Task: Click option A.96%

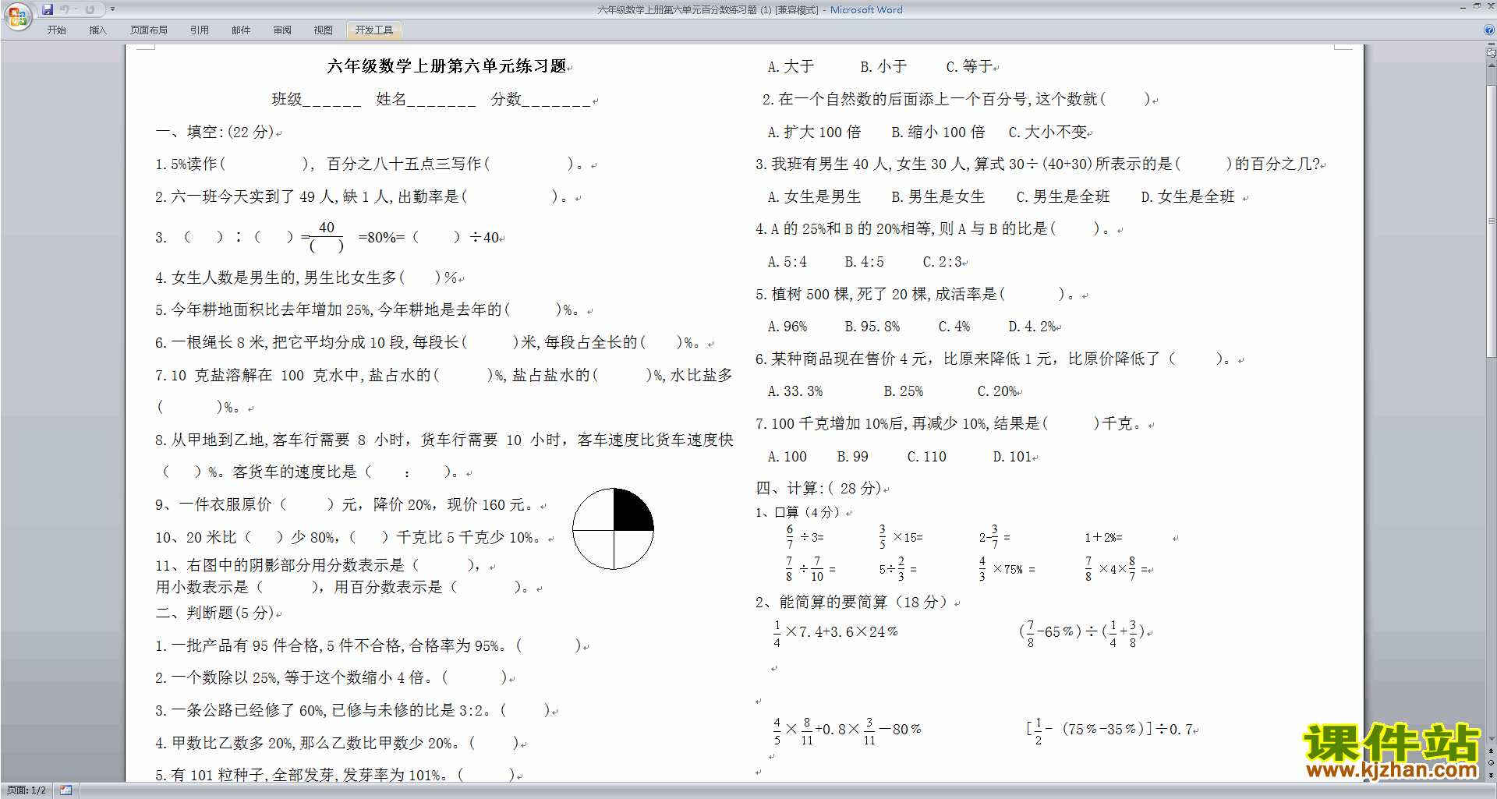Action: tap(787, 327)
